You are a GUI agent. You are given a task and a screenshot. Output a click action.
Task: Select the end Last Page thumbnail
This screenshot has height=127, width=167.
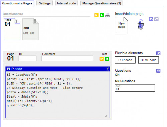31,29
